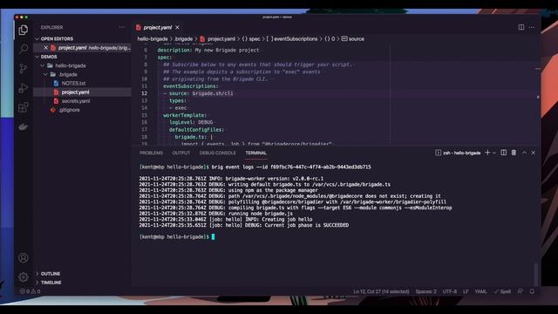This screenshot has width=558, height=314.
Task: Close project.yaml in Open Editors list
Action: (x=45, y=47)
